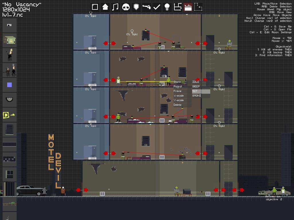Viewport: 294px width, 220px height.
Task: Select the blue square swatch in the sidebar
Action: pos(9,84)
